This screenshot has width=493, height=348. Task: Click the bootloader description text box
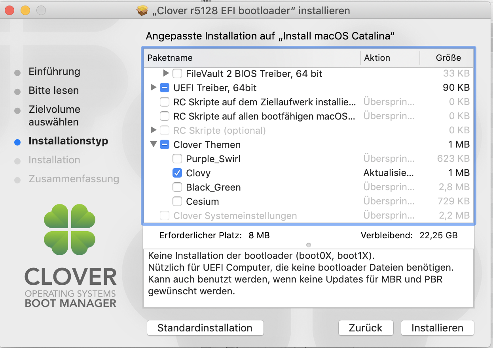[x=309, y=278]
